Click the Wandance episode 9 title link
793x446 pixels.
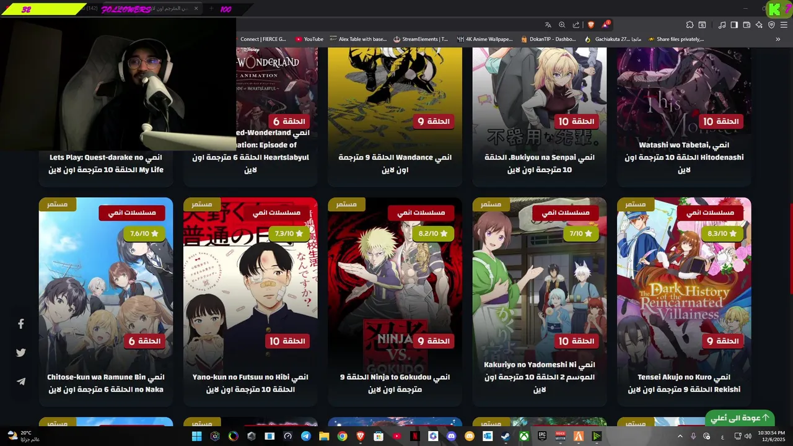point(395,164)
